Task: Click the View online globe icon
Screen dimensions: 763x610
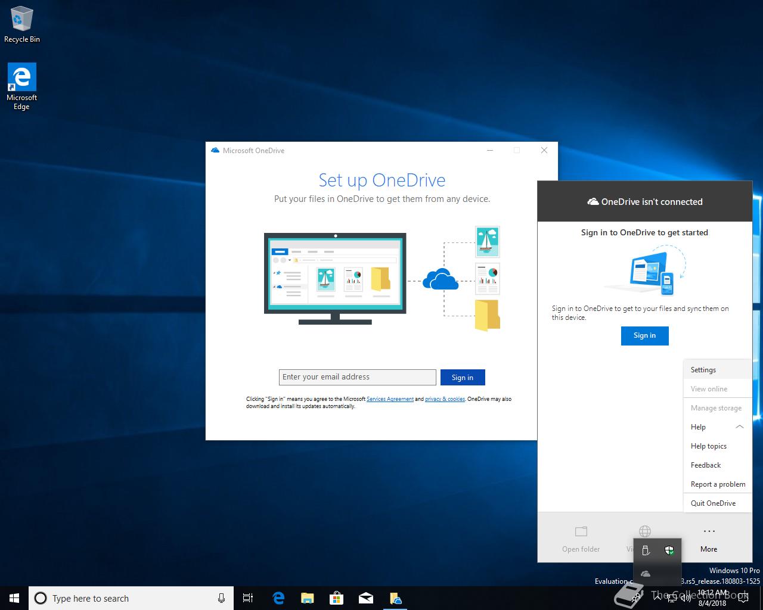Action: (x=645, y=531)
